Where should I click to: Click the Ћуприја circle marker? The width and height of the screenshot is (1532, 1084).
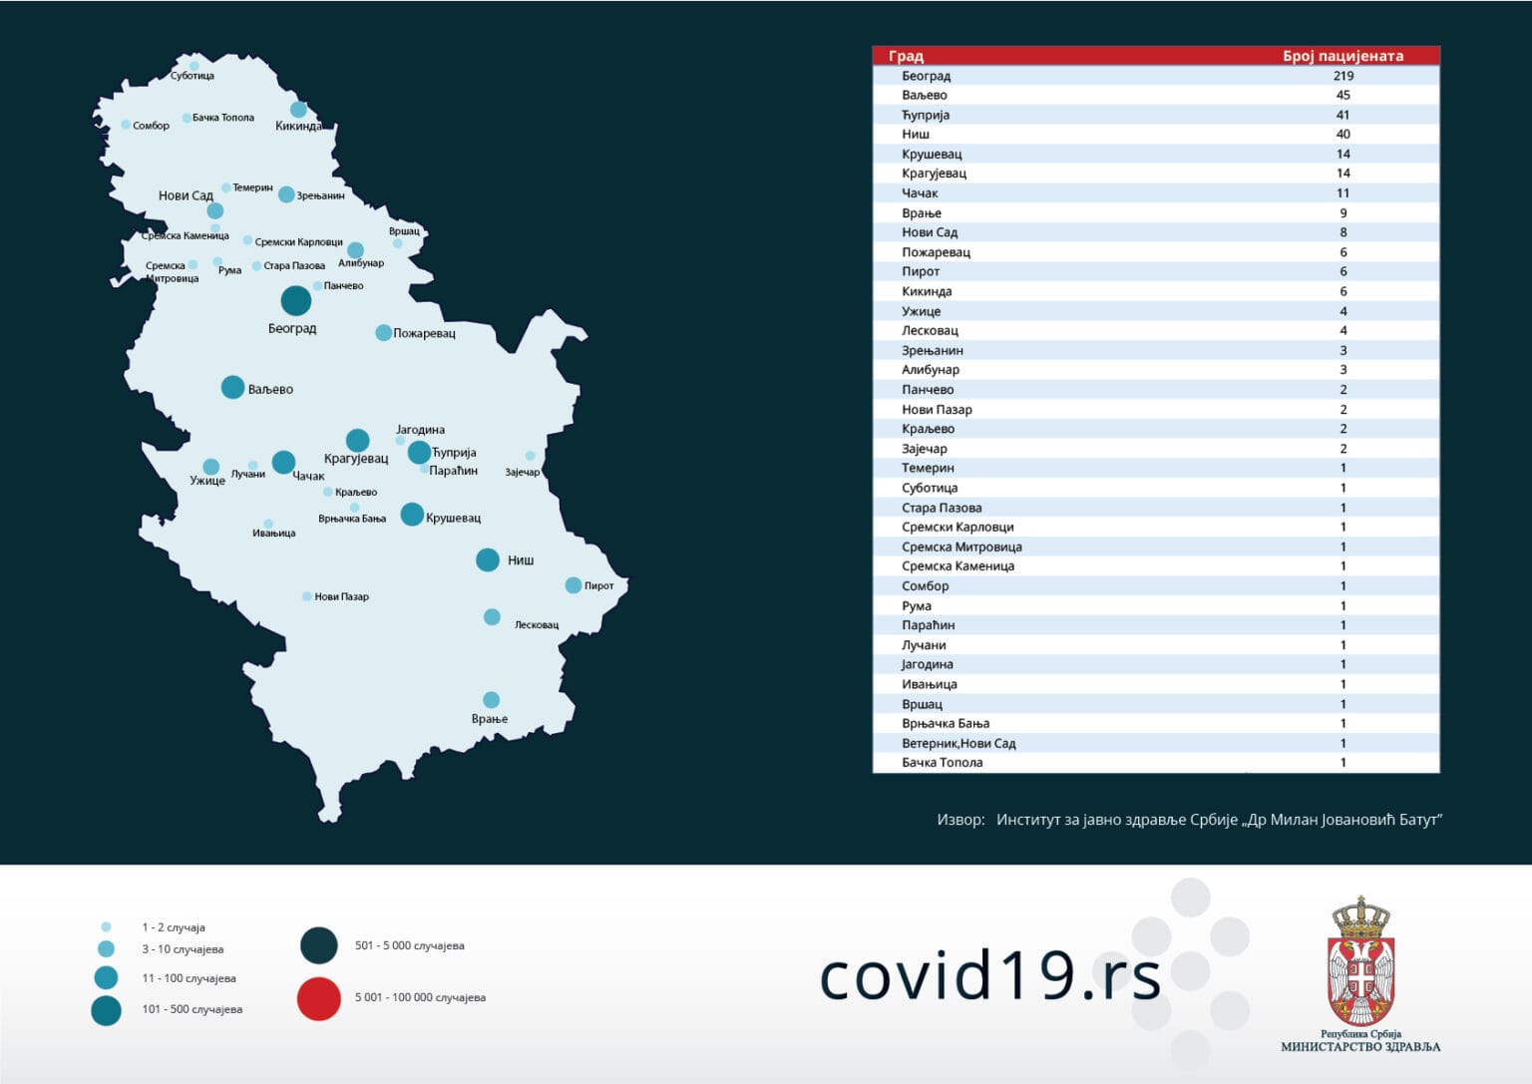tap(419, 452)
